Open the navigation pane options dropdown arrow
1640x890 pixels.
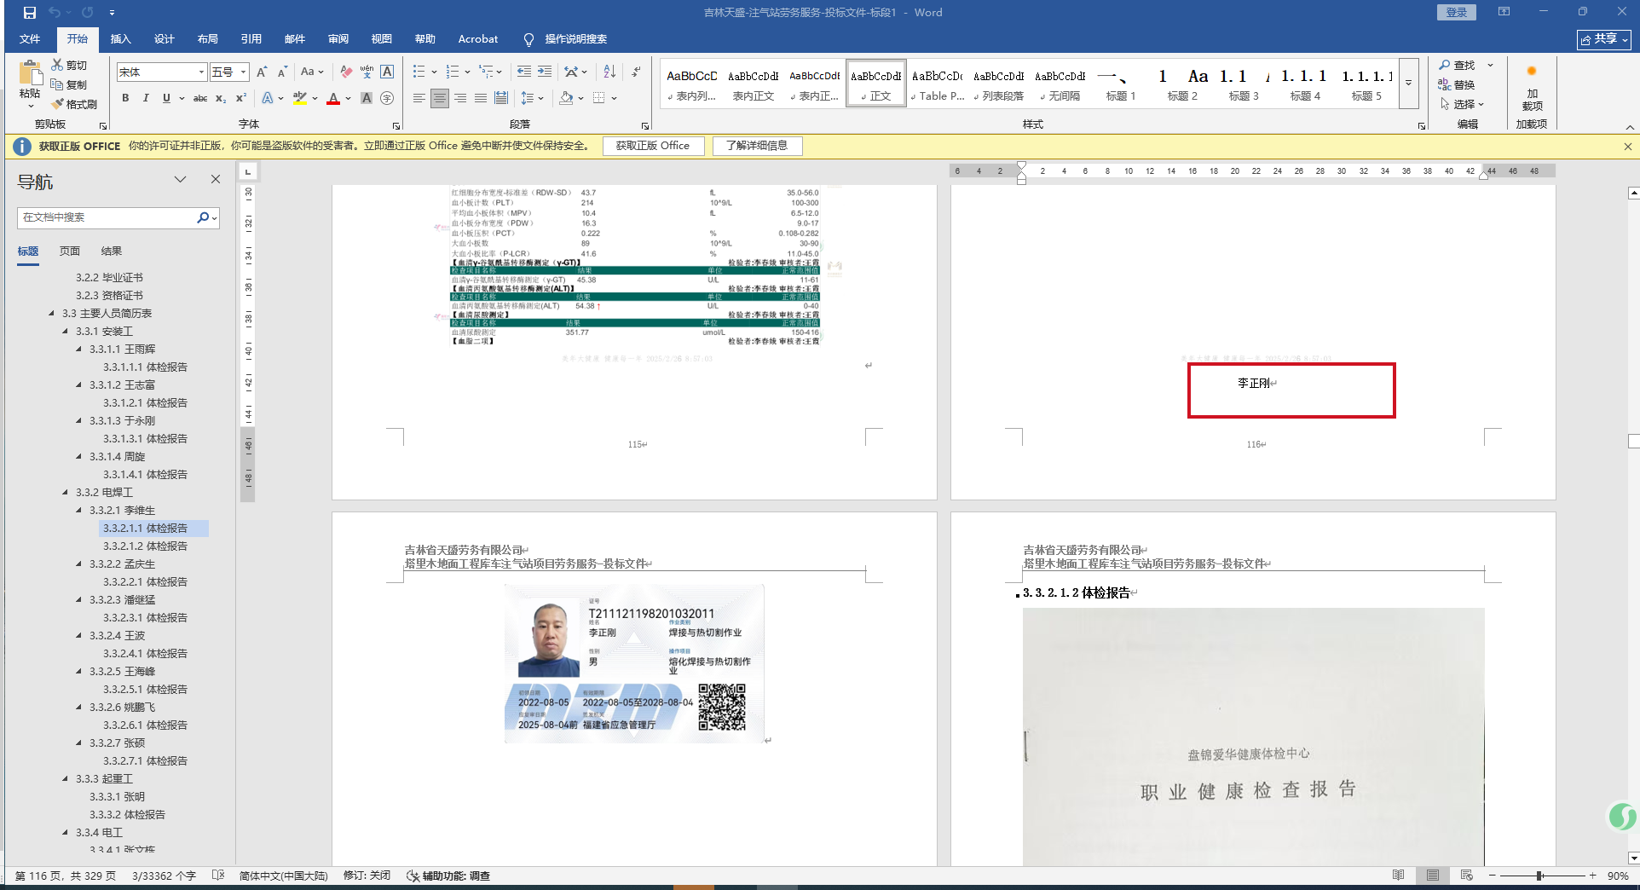tap(180, 180)
